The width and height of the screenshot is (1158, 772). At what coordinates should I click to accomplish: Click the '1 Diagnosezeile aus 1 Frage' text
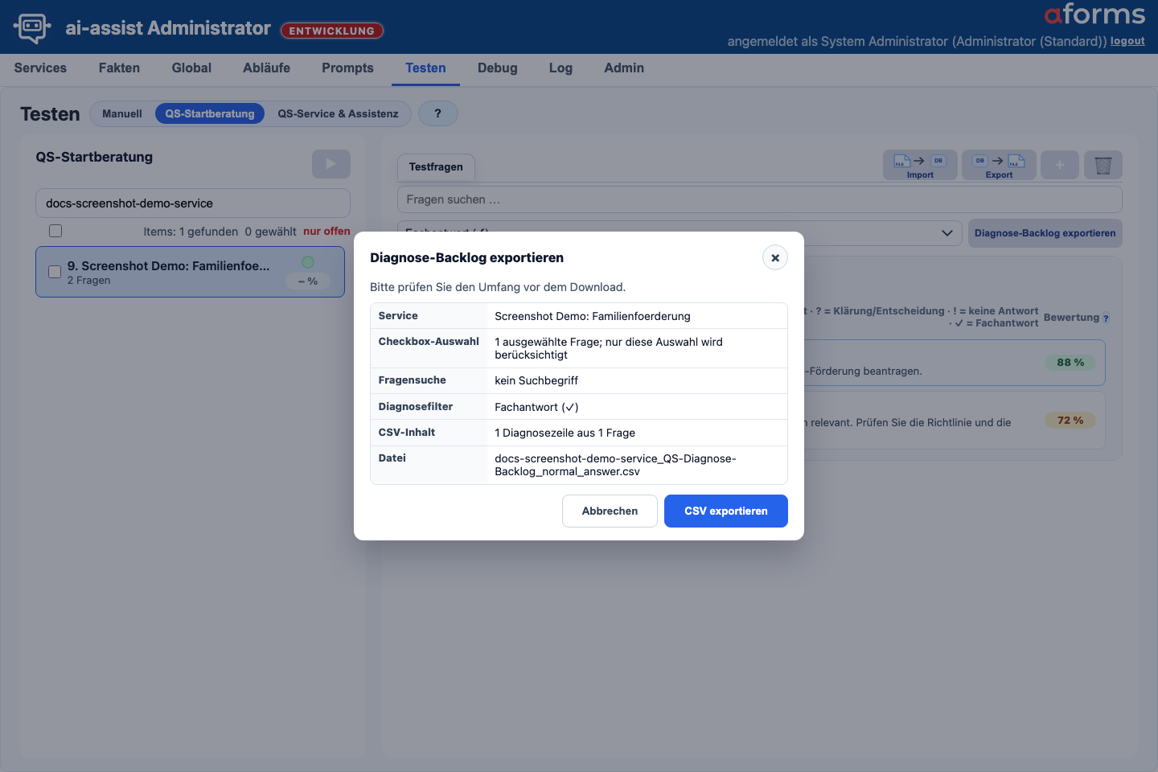(565, 433)
